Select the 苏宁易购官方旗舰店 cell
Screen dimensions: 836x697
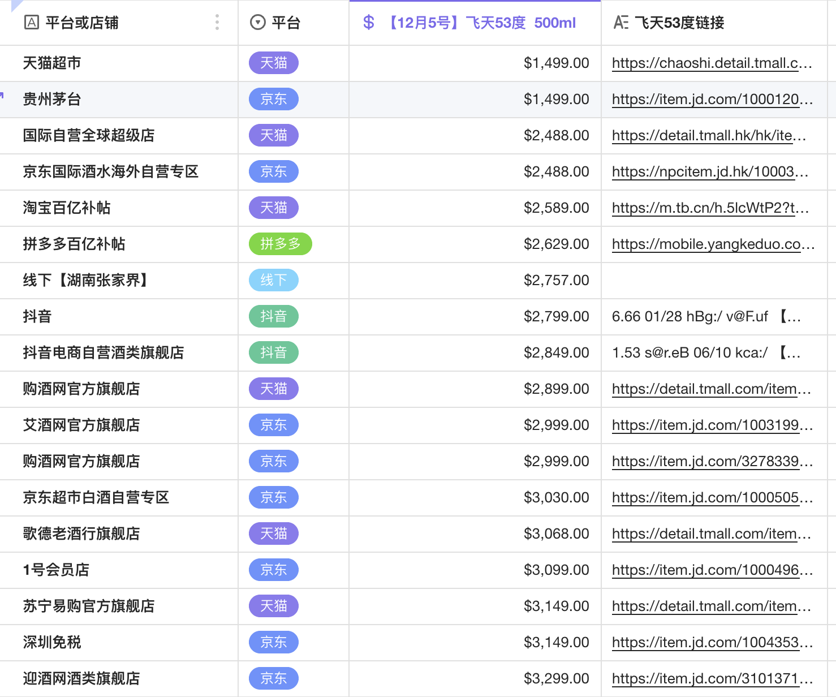(119, 606)
